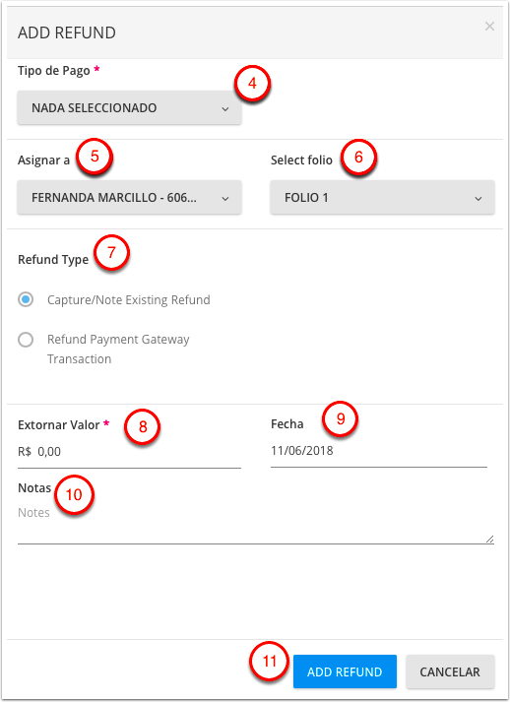Open the Select folio dropdown
The height and width of the screenshot is (702, 510).
point(382,198)
